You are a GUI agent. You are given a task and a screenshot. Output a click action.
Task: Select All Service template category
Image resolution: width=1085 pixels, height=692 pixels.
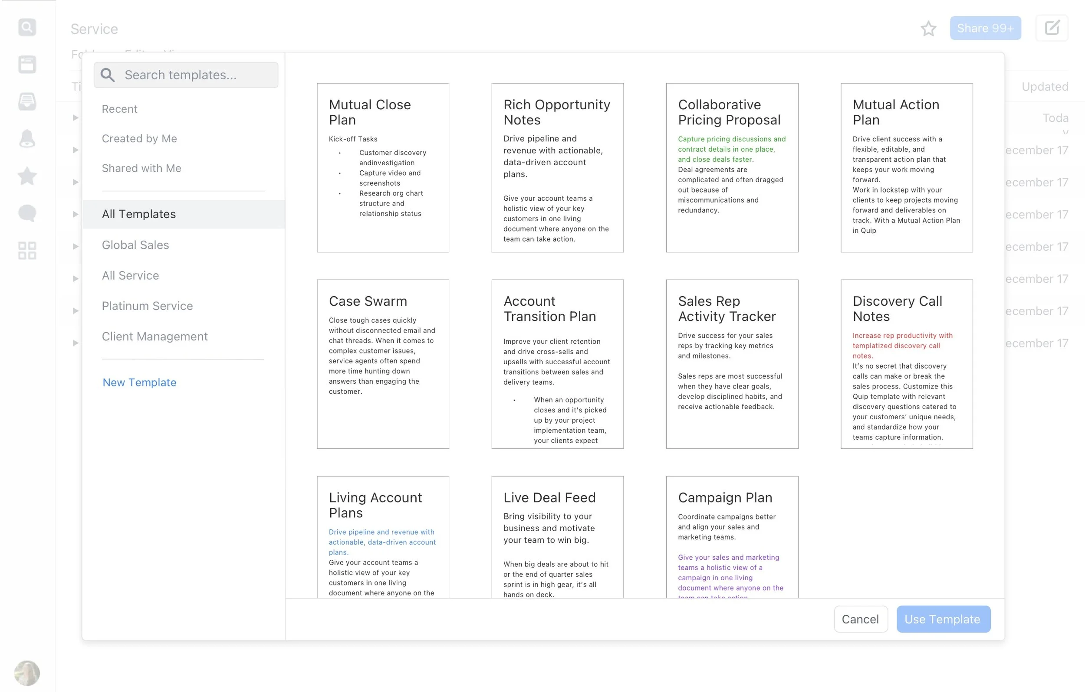pos(130,275)
